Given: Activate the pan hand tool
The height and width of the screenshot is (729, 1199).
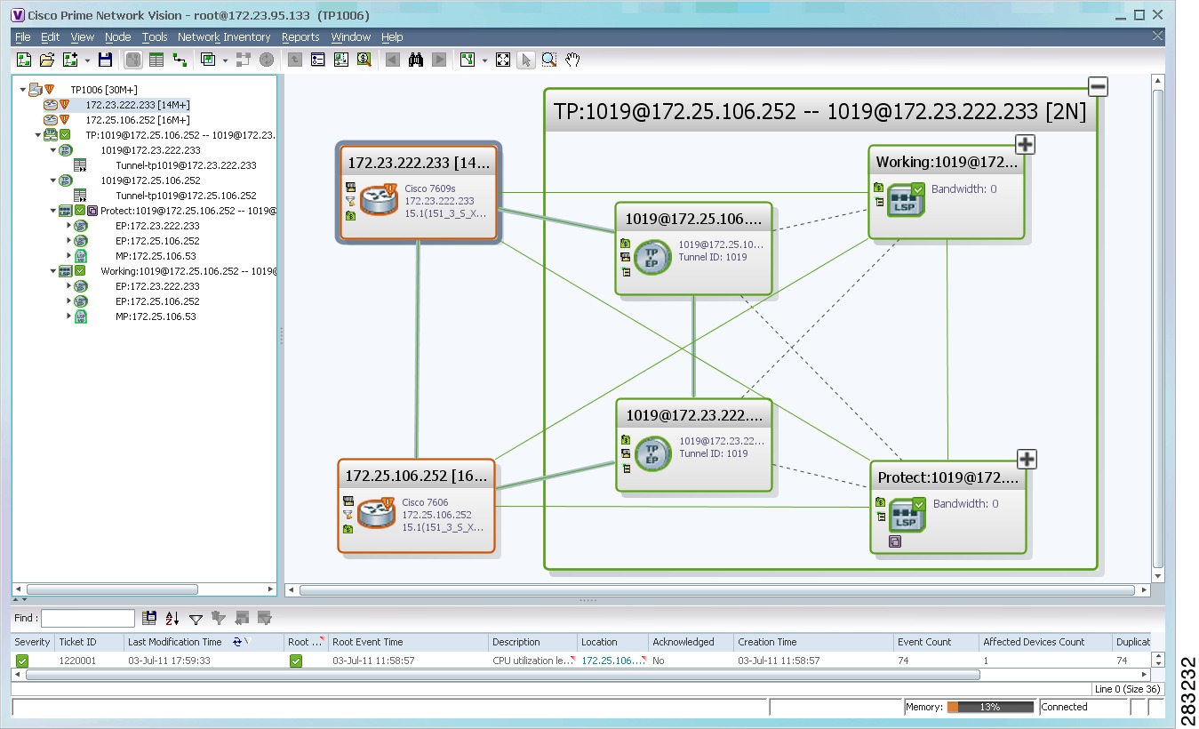Looking at the screenshot, I should (x=573, y=60).
